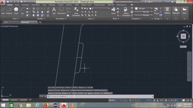
Task: Switch to the Layout1 tab
Action: [x=14, y=100]
